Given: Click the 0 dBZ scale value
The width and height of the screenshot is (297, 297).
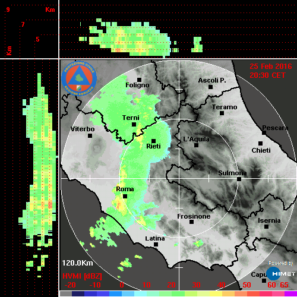Looking at the screenshot, I should click(x=122, y=285).
